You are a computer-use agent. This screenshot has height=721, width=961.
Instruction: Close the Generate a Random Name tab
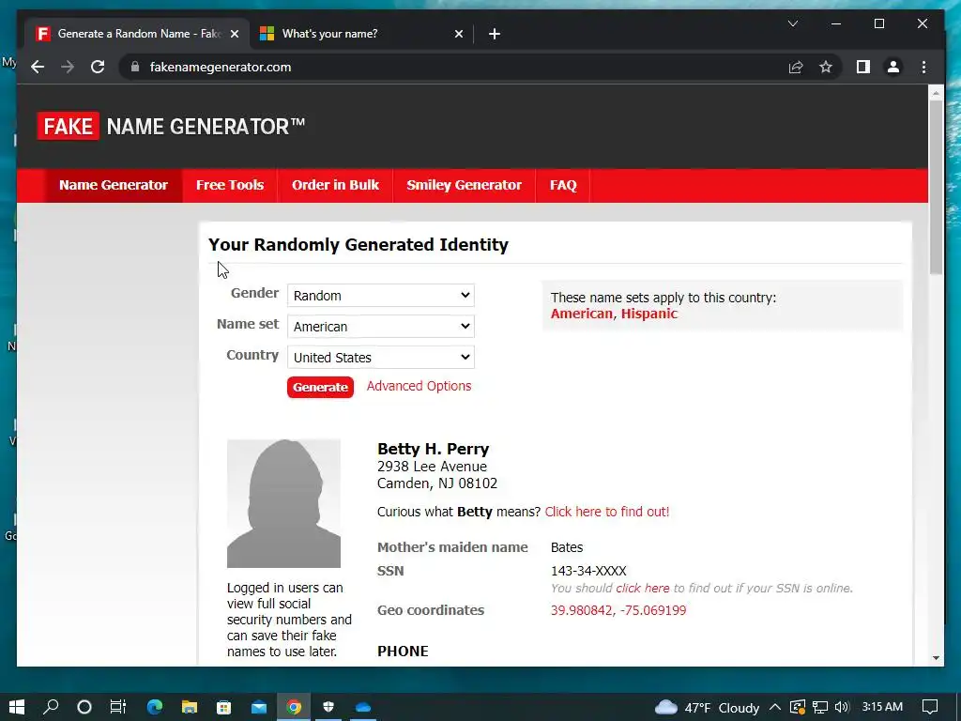(234, 34)
